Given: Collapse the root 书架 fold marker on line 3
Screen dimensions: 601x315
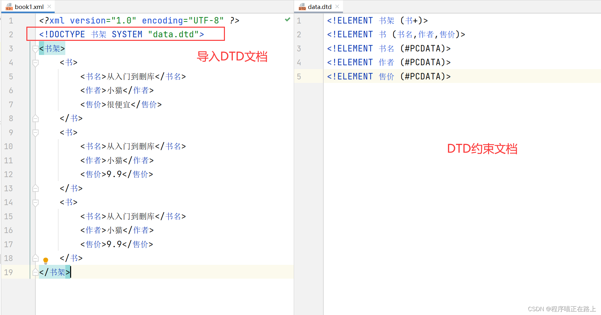Looking at the screenshot, I should 35,49.
